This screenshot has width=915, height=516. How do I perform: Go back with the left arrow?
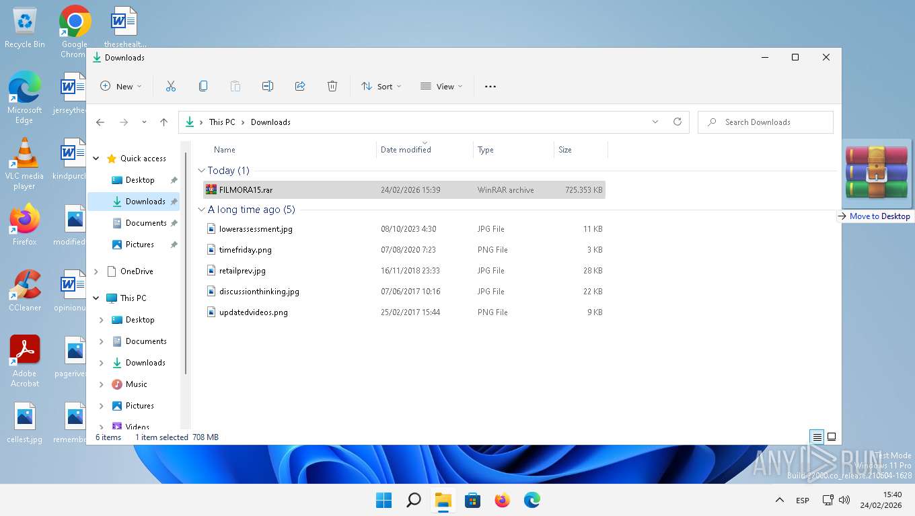100,122
